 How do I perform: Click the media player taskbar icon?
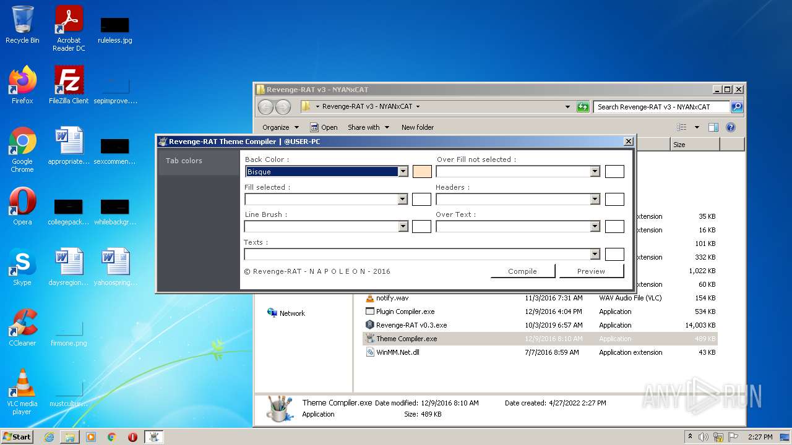[91, 437]
